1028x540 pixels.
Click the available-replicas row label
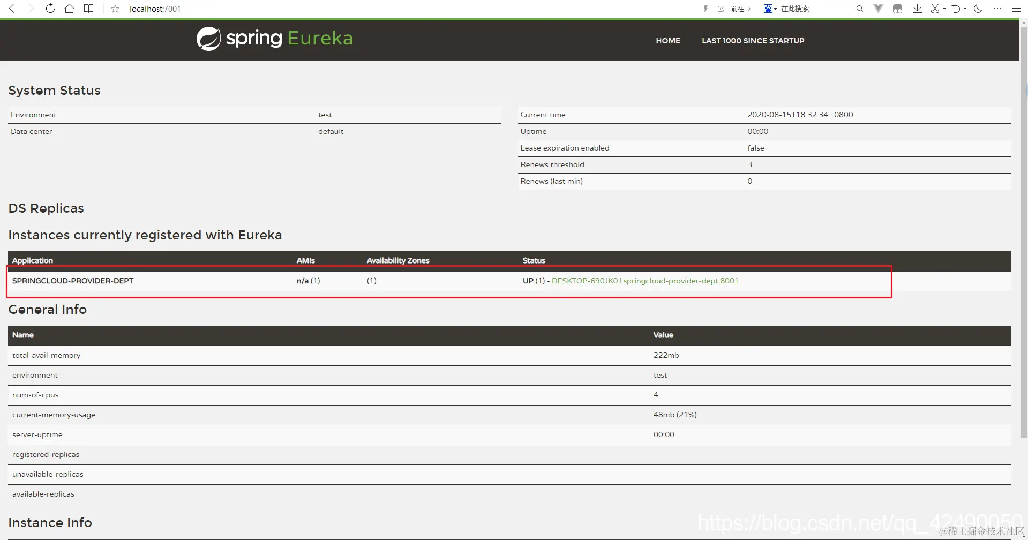[x=43, y=494]
